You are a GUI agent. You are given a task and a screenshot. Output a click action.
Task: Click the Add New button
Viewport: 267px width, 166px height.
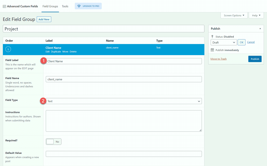point(44,19)
